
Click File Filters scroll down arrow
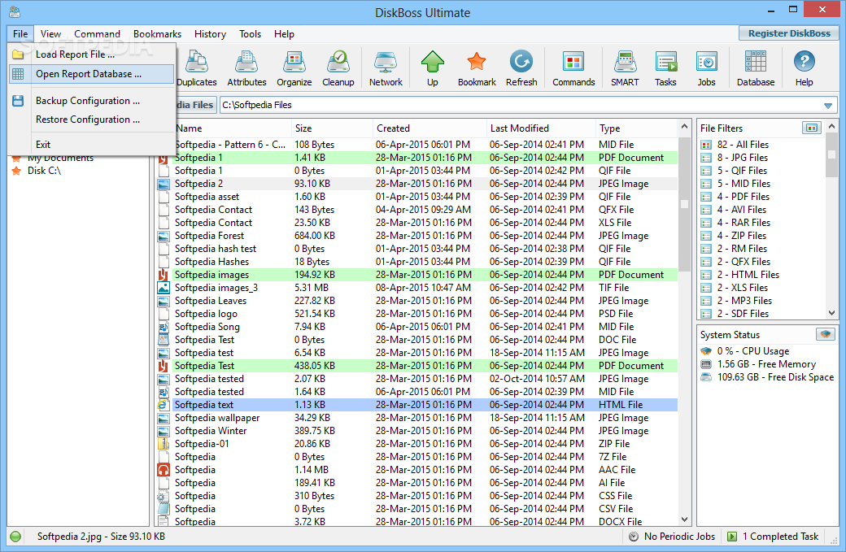tap(831, 313)
